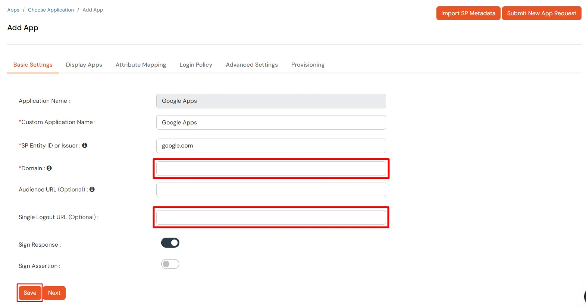Click the Single Logout URL field
This screenshot has width=586, height=307.
[x=271, y=218]
